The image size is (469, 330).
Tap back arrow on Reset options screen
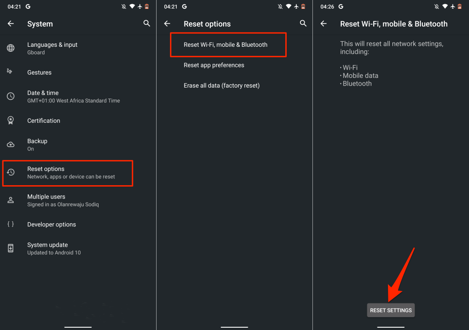pos(167,24)
